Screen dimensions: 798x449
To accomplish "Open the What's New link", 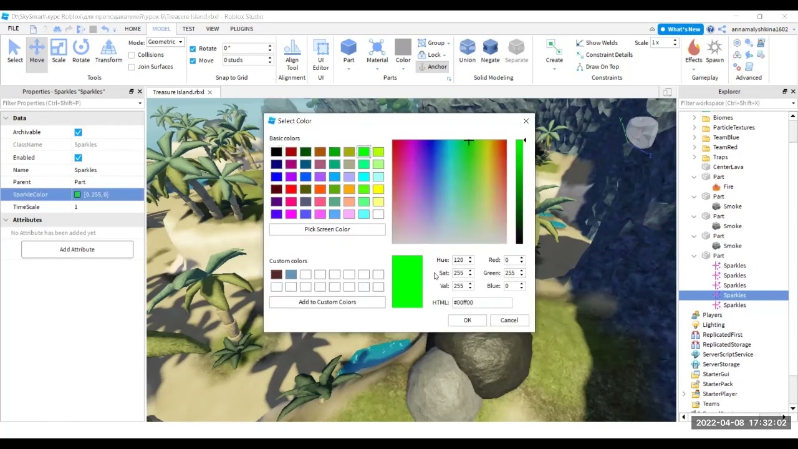I will (x=680, y=29).
